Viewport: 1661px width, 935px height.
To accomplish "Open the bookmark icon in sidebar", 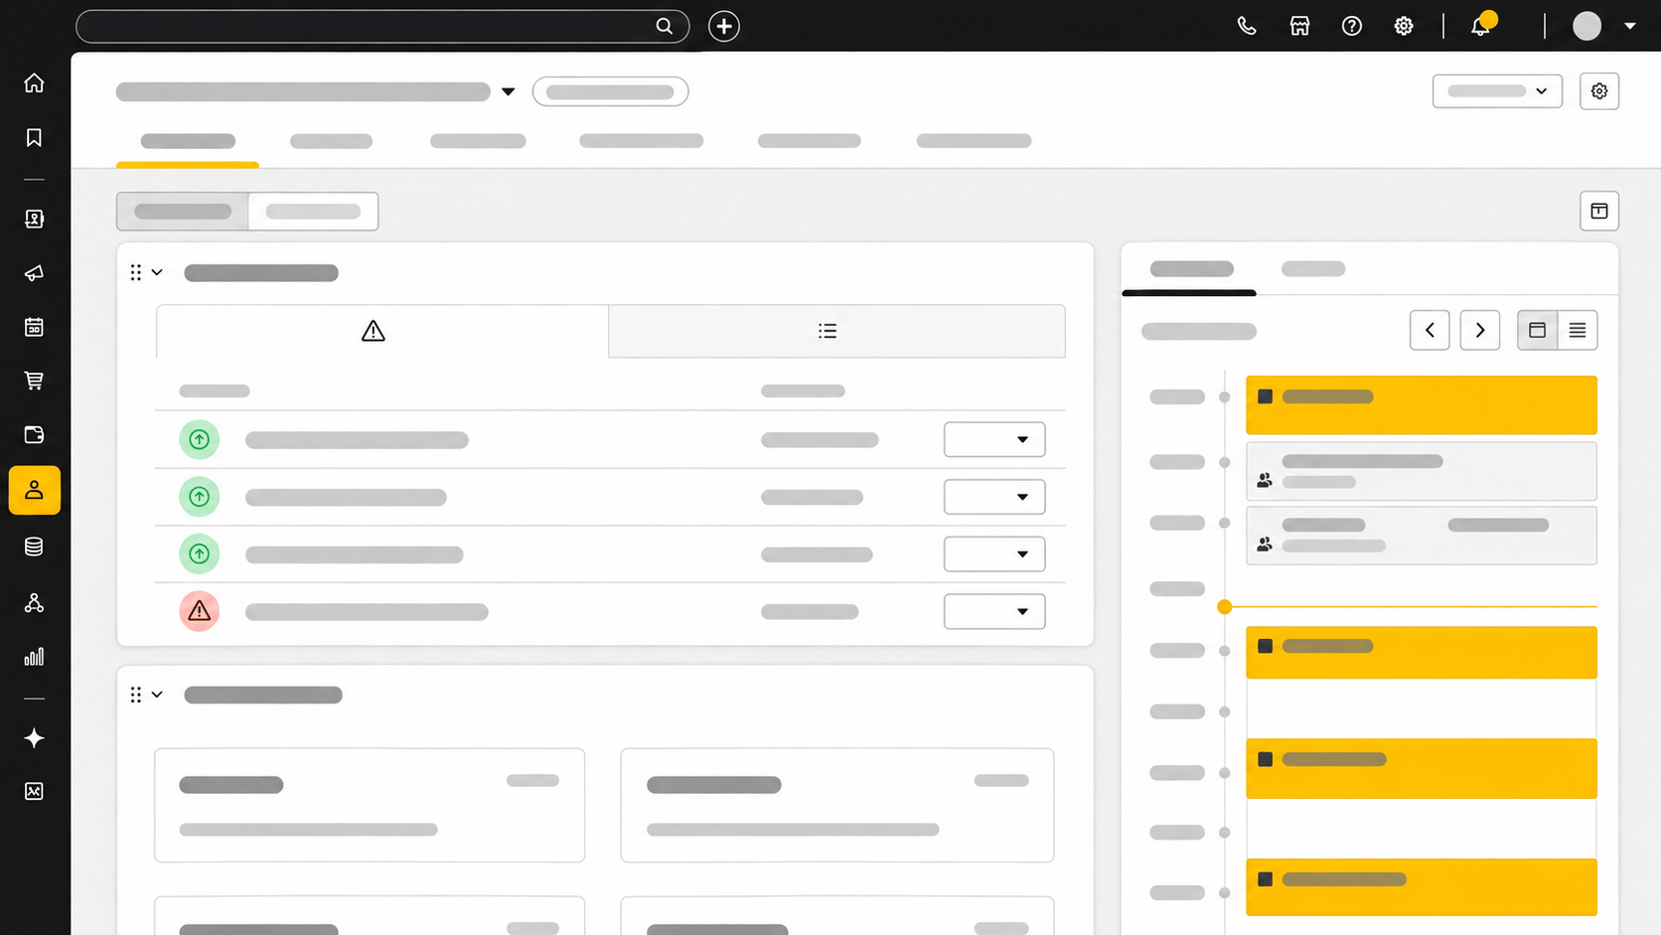I will (34, 137).
